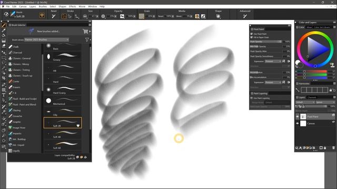Open Fluid Opacity Expression dropdown
337x189 pixels.
click(x=273, y=61)
